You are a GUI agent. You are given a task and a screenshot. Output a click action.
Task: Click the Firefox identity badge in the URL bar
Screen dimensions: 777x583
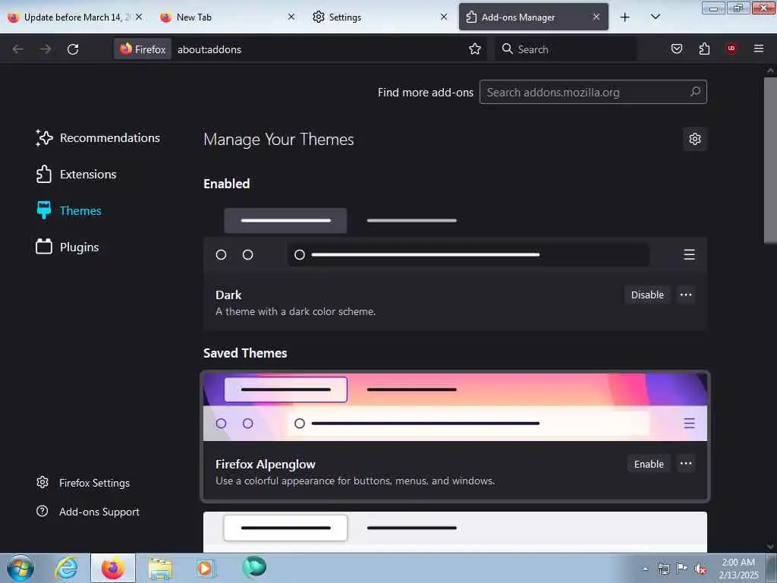click(143, 49)
